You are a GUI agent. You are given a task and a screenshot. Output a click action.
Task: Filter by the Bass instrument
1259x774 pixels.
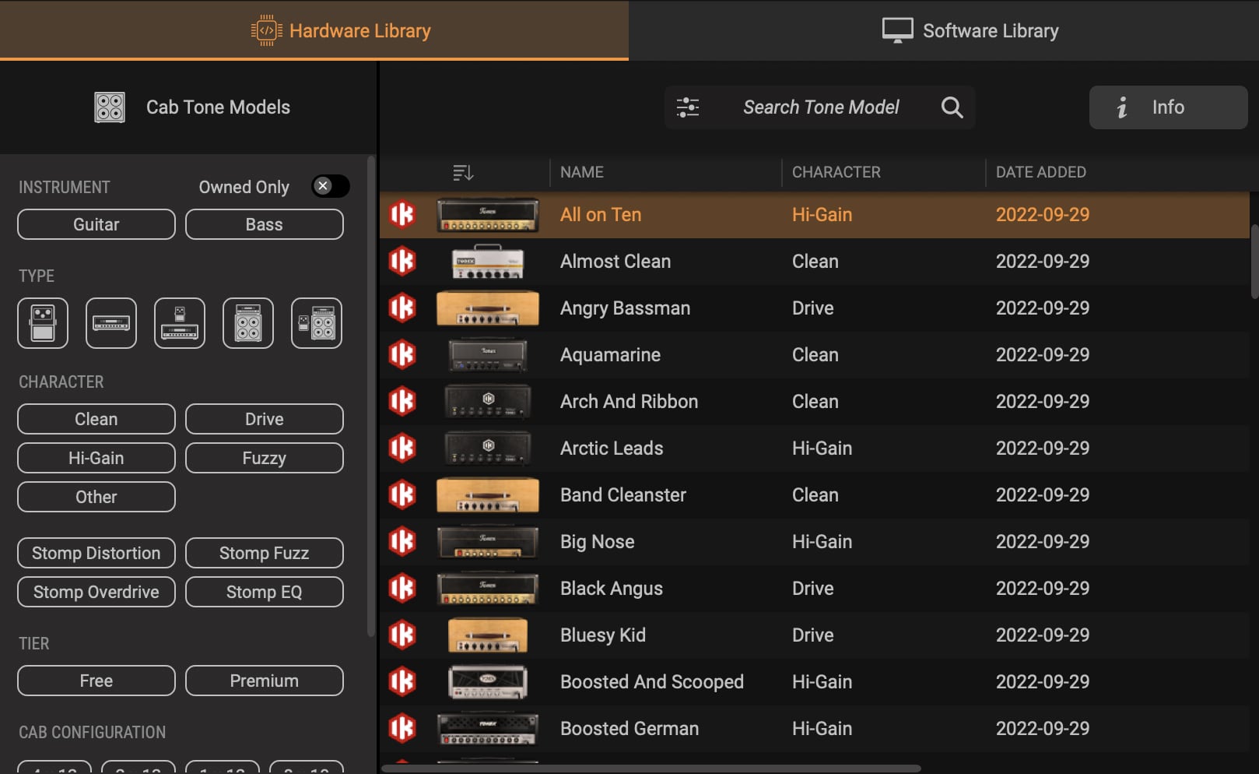point(265,224)
